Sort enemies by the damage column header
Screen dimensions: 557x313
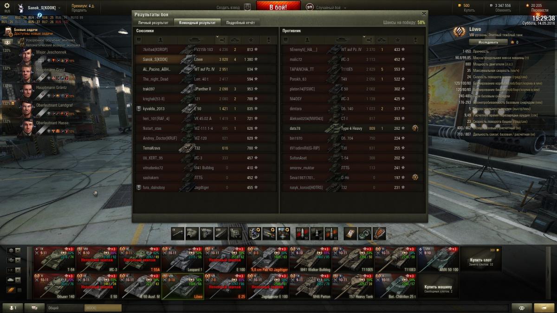(369, 40)
